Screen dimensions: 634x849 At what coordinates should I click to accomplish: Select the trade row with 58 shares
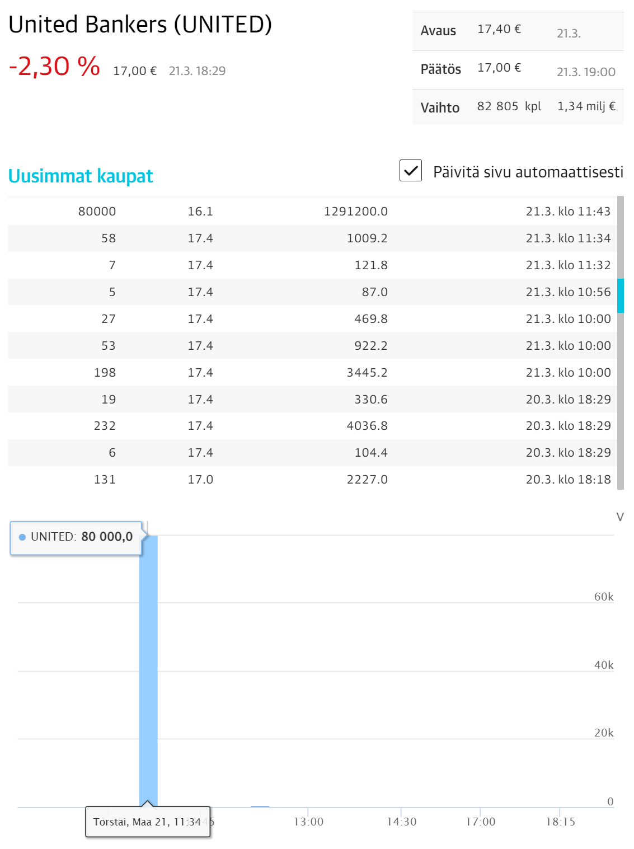312,238
